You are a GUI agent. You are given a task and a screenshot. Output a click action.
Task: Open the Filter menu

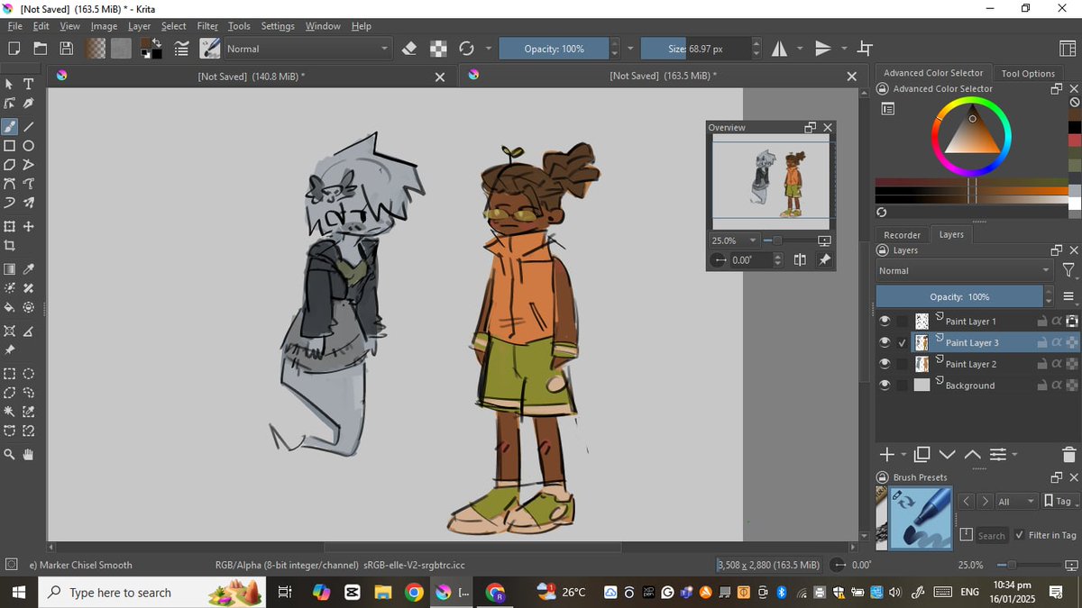207,26
